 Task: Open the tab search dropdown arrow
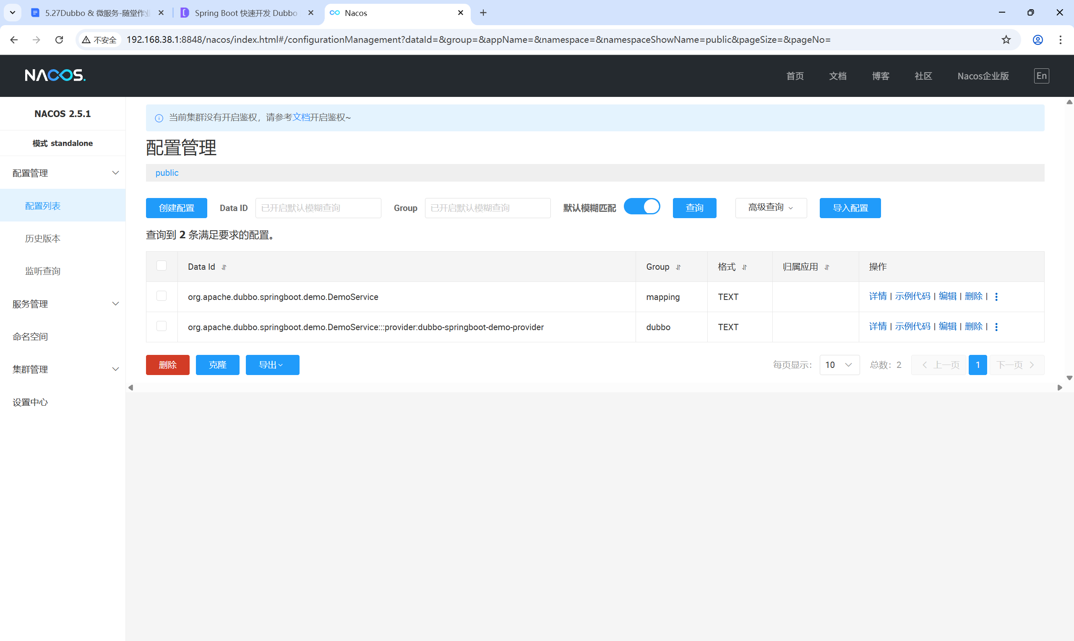pyautogui.click(x=13, y=13)
